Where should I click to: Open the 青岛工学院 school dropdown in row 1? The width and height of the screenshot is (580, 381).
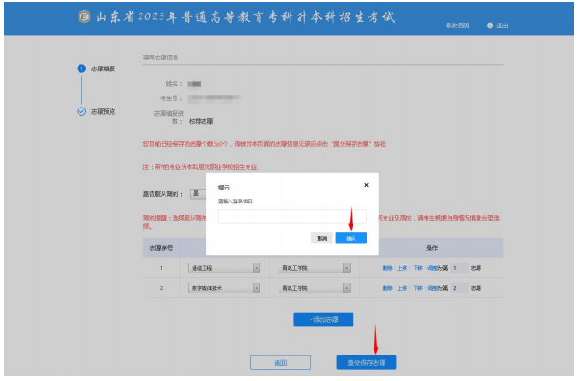314,268
